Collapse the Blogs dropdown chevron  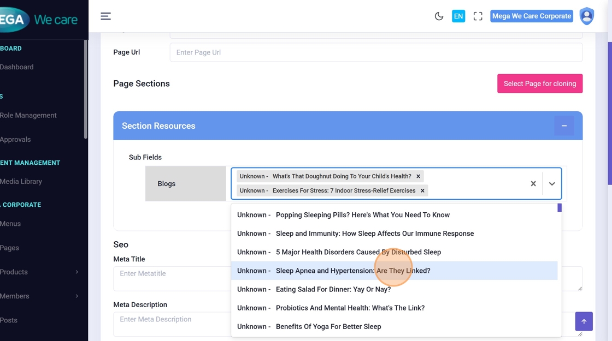pos(552,184)
